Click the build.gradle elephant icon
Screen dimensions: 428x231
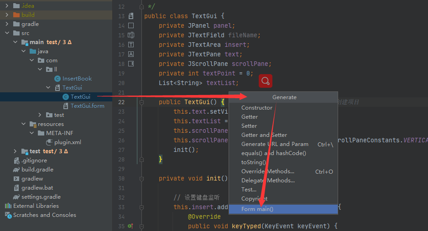tap(16, 170)
